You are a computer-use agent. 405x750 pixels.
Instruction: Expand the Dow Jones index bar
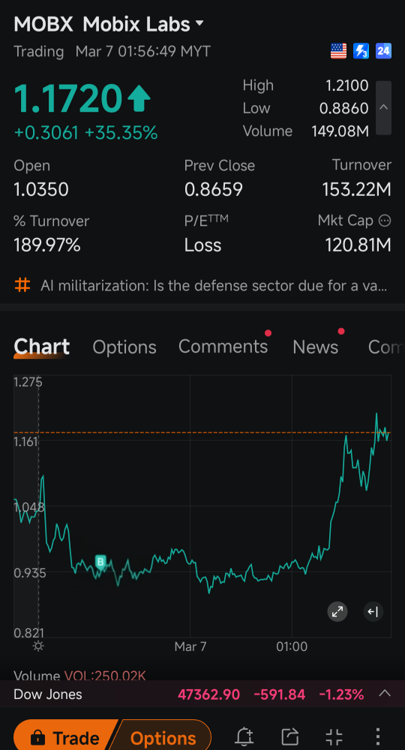click(x=385, y=694)
